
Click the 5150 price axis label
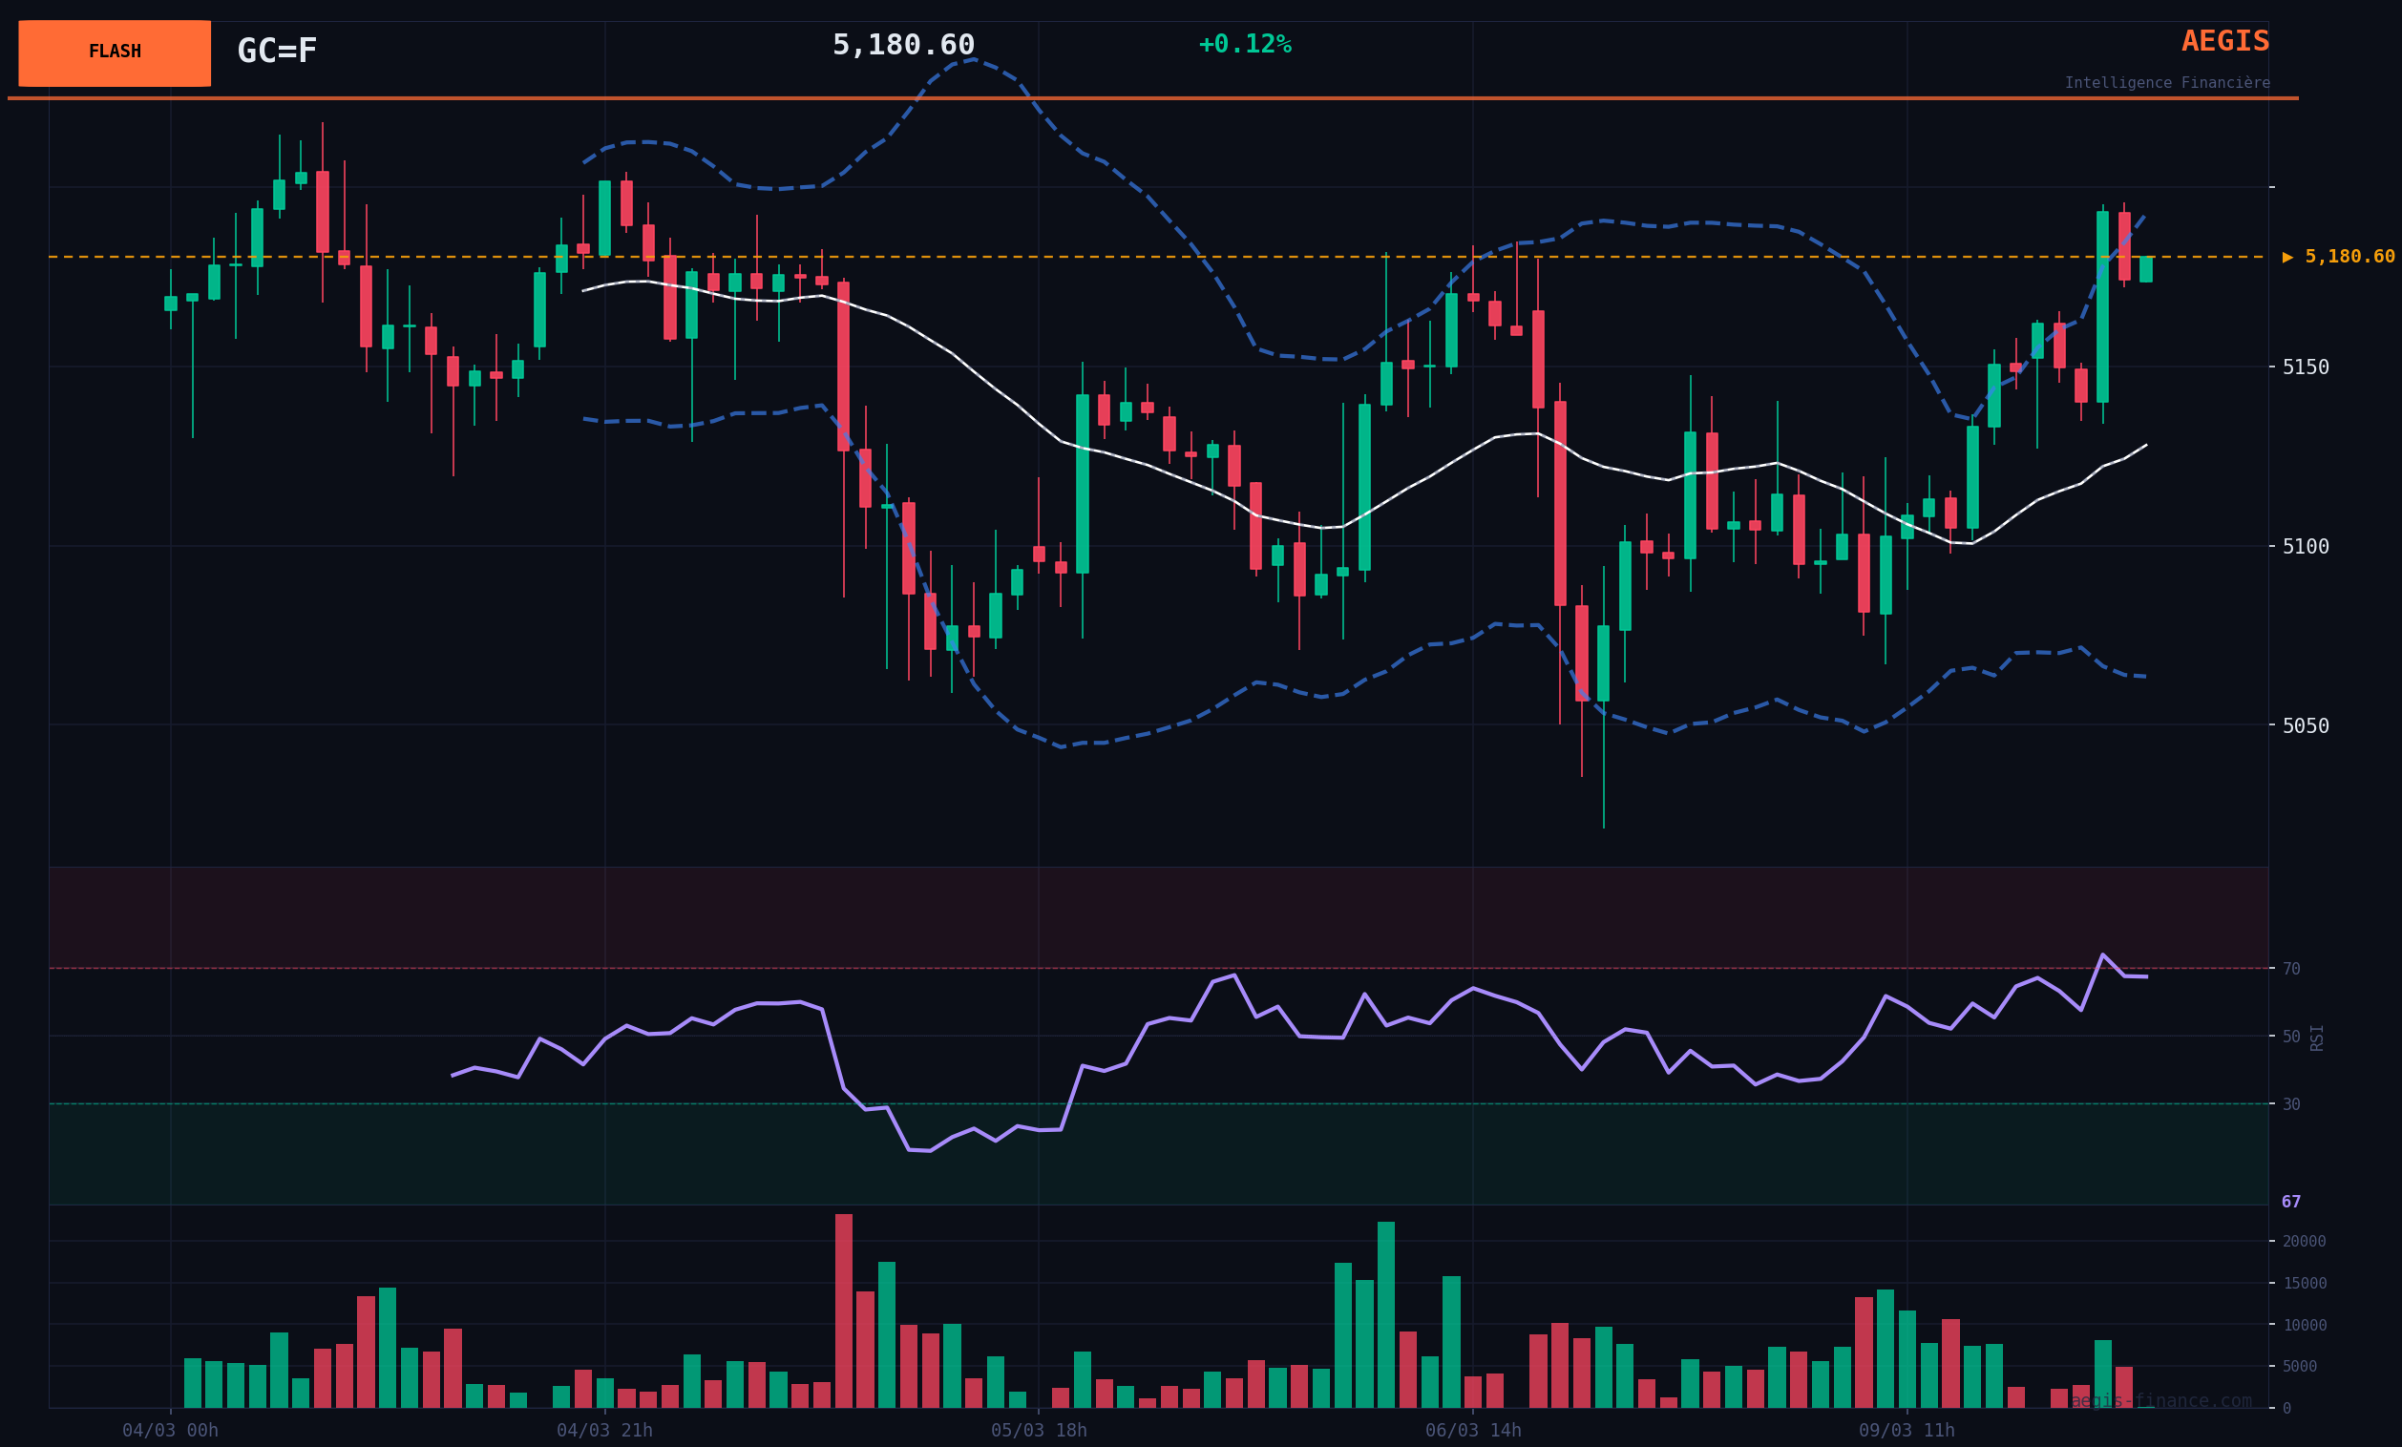point(2306,367)
